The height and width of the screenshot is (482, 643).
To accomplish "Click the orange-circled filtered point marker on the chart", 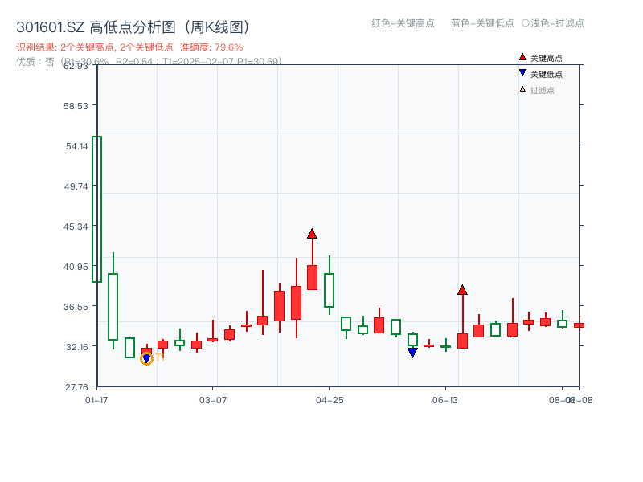I will point(147,357).
